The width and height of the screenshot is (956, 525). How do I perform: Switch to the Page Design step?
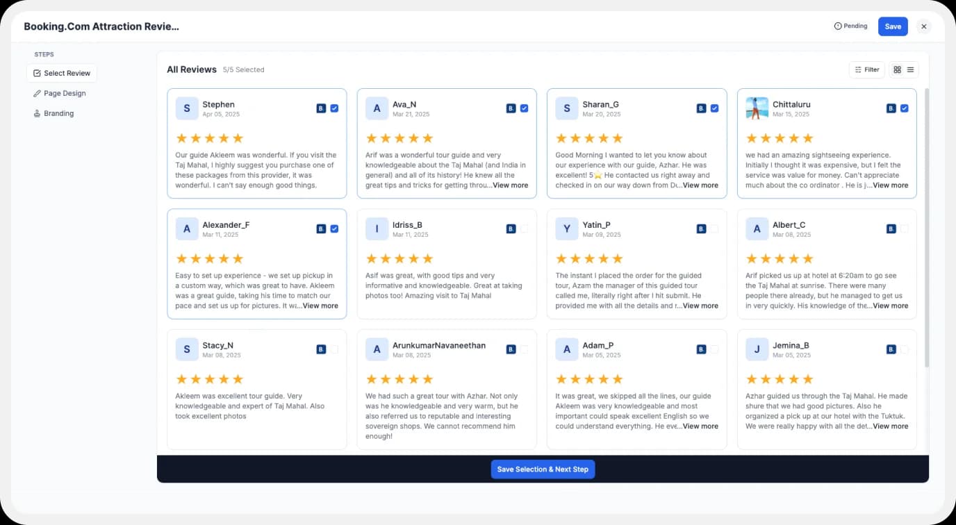(x=63, y=93)
